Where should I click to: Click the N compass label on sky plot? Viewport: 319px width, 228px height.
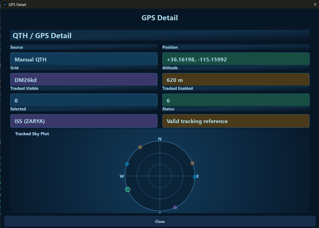160,139
